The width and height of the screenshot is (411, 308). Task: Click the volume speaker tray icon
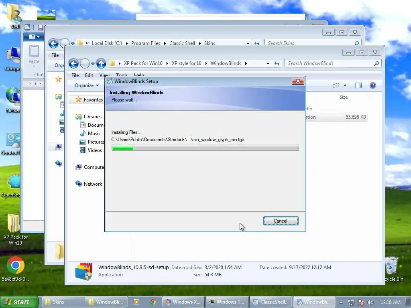click(370, 302)
